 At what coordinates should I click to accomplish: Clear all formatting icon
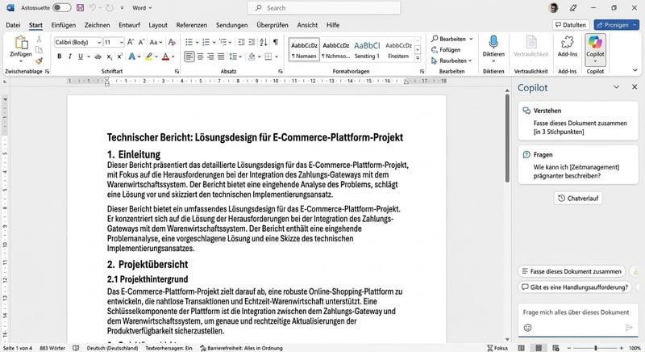(172, 43)
